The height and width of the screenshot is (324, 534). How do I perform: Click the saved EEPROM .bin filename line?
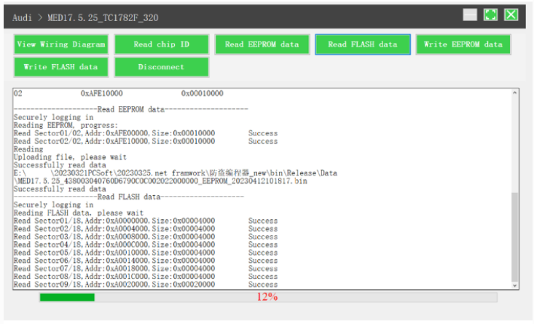point(160,181)
